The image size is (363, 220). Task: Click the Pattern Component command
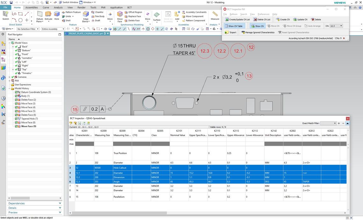(x=194, y=21)
